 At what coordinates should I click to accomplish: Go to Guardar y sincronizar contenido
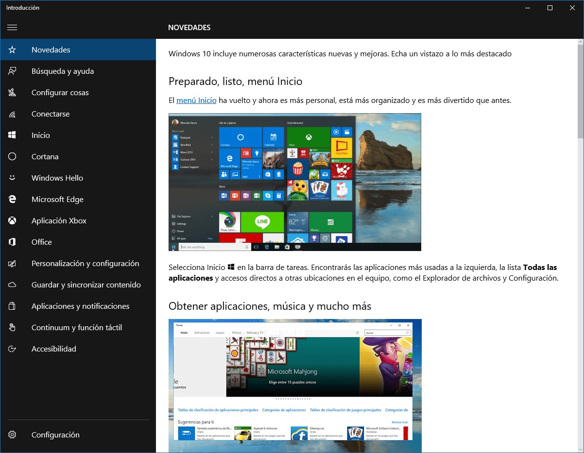pyautogui.click(x=78, y=285)
